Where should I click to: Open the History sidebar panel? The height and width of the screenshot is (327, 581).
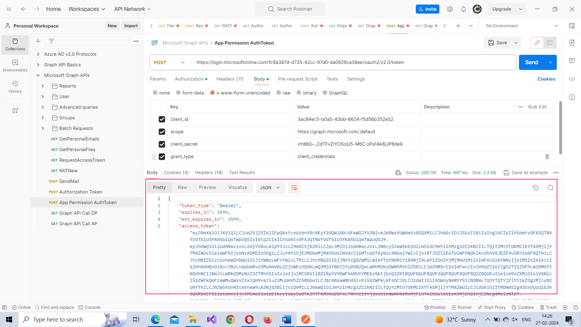tap(15, 87)
